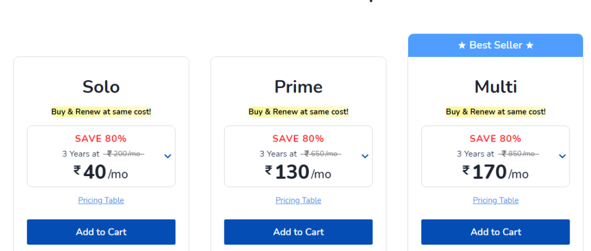Viewport: 591px width, 251px height.
Task: Open the Prime plan Pricing Table link
Action: coord(298,200)
